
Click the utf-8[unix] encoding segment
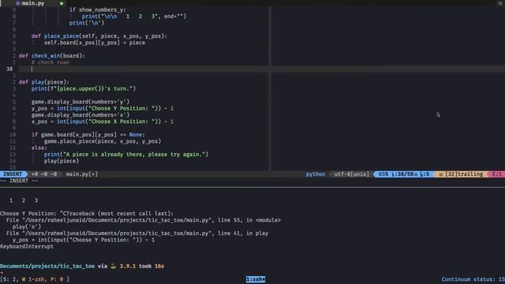351,174
